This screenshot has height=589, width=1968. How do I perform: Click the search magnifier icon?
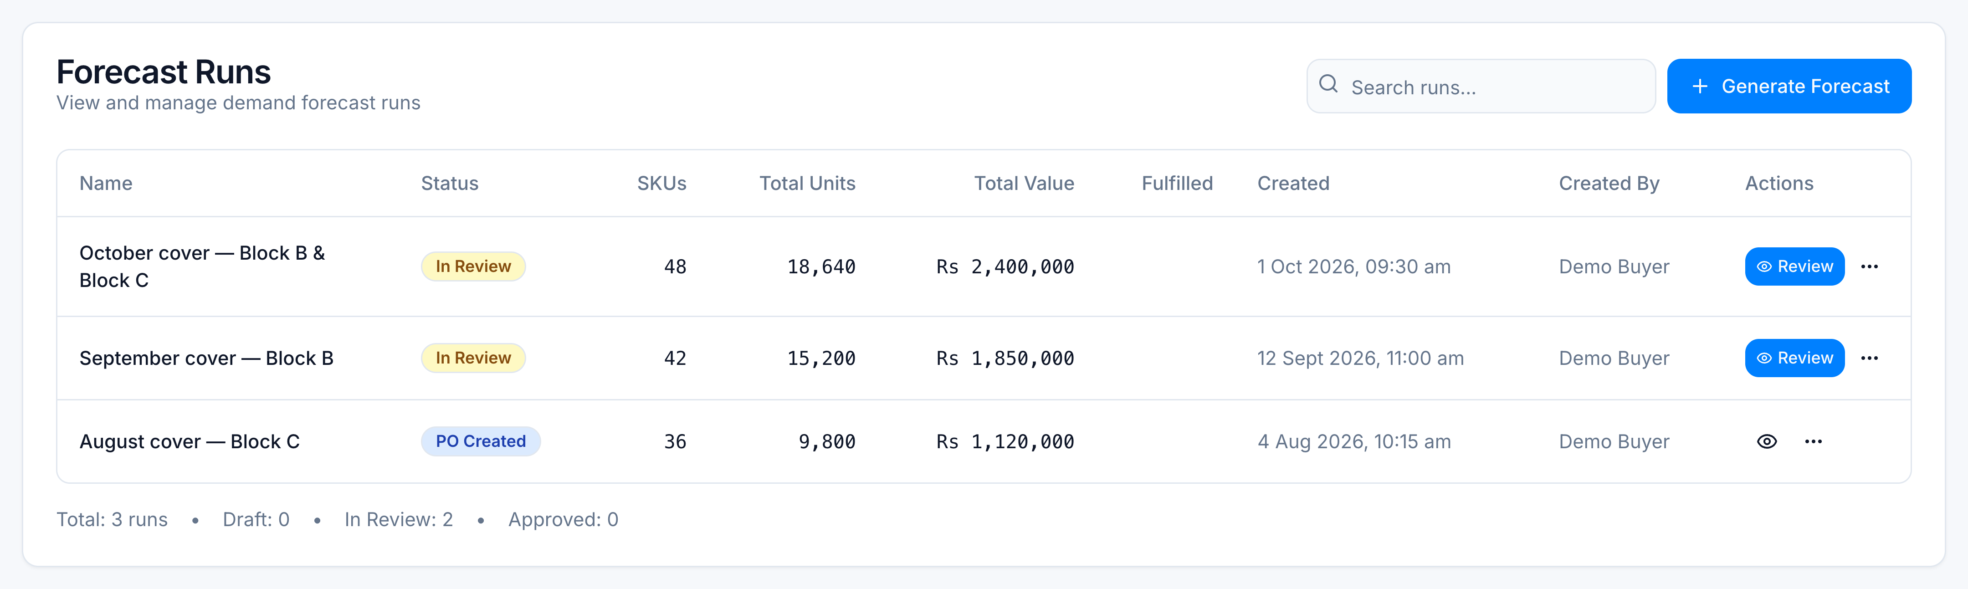[x=1328, y=84]
